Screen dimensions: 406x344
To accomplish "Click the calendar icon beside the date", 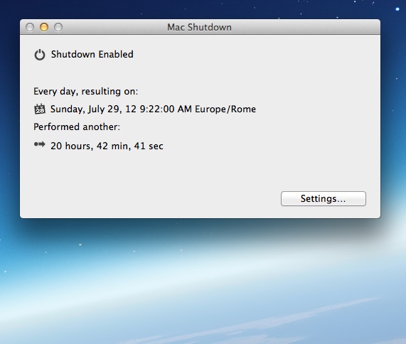I will click(40, 109).
